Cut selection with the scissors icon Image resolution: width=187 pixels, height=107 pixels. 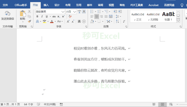tap(29, 12)
